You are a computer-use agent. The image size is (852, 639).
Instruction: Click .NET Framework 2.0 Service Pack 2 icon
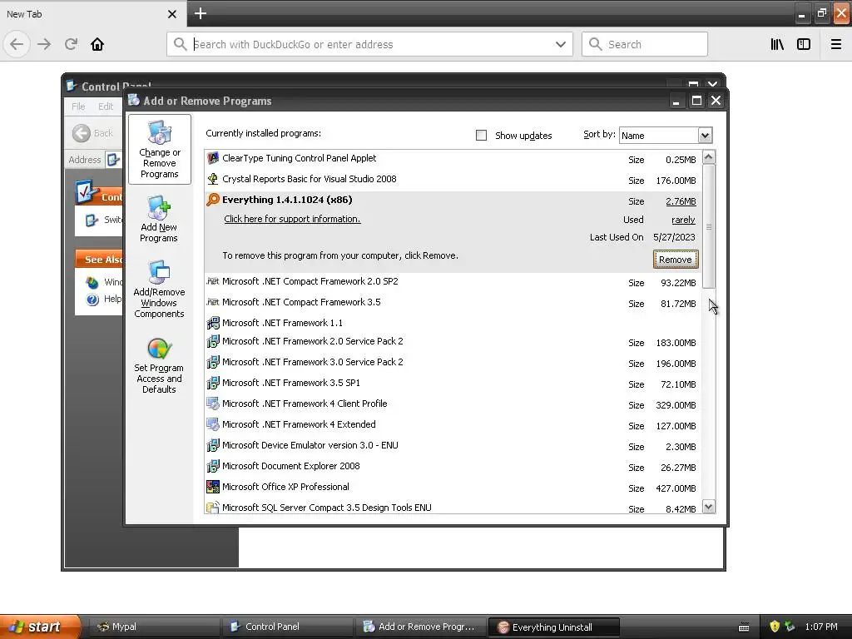click(213, 341)
